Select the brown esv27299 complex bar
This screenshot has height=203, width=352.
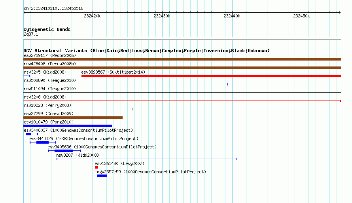click(73, 118)
